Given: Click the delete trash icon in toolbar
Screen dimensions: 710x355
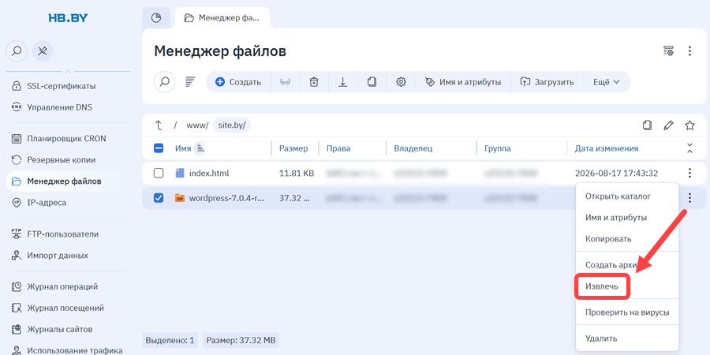Looking at the screenshot, I should (x=314, y=82).
